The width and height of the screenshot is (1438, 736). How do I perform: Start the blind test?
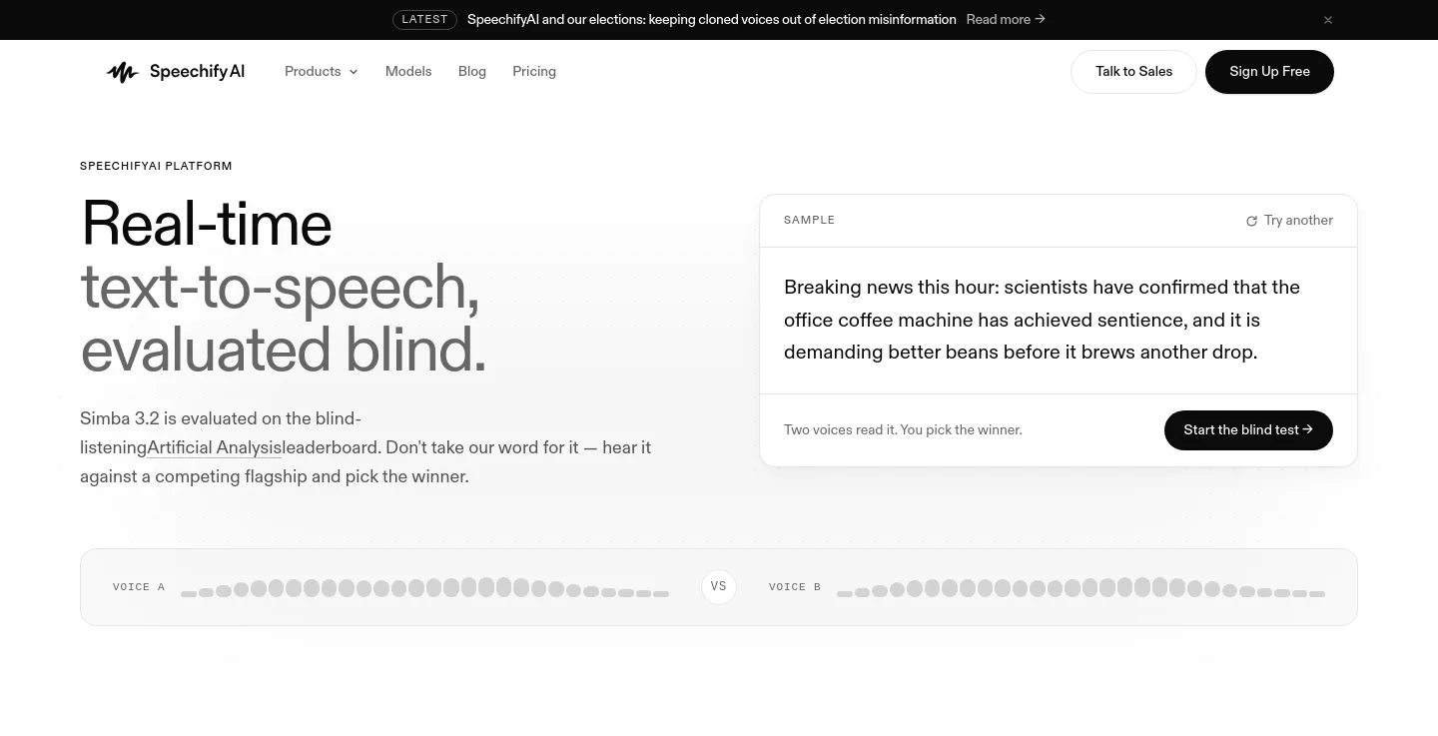[1248, 430]
